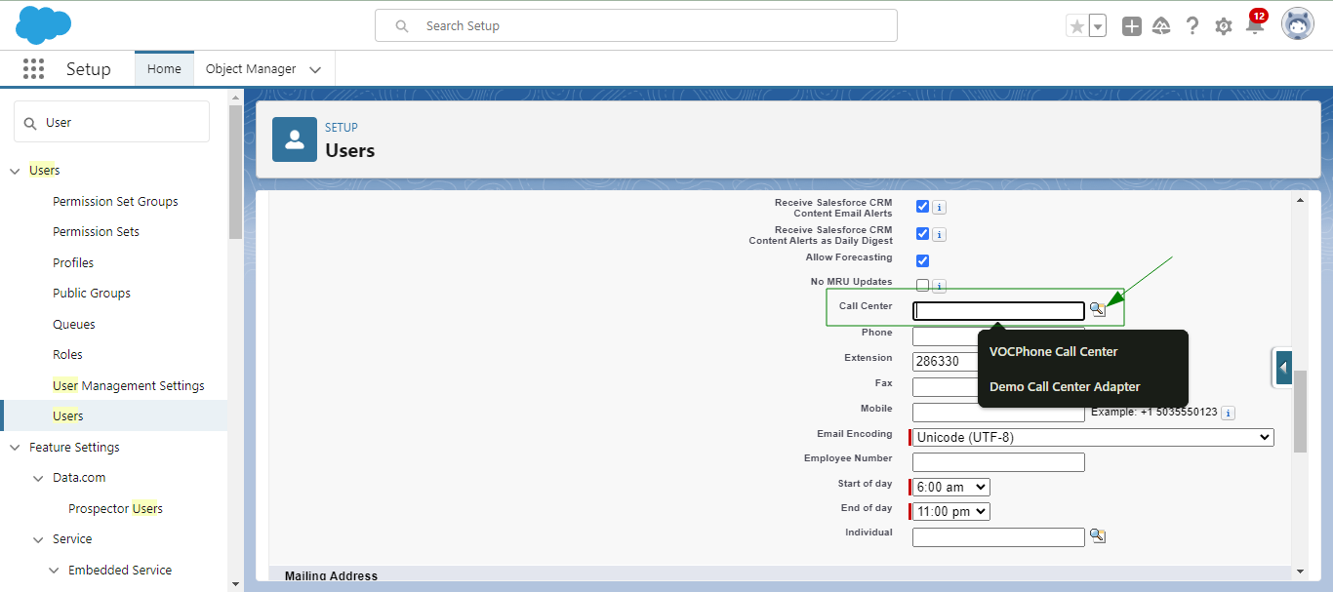
Task: Click the Setup gear icon
Action: pyautogui.click(x=1224, y=25)
